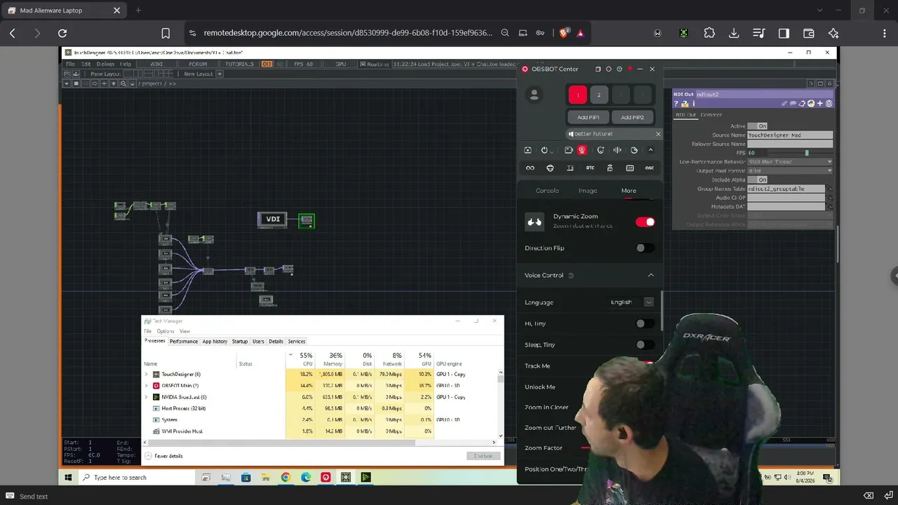Click the red webcam icon in OBSBOT

coord(582,150)
